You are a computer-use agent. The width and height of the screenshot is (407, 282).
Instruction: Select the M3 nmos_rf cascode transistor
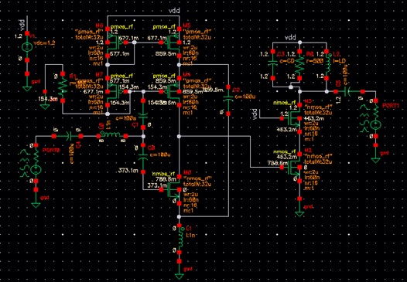[292, 118]
